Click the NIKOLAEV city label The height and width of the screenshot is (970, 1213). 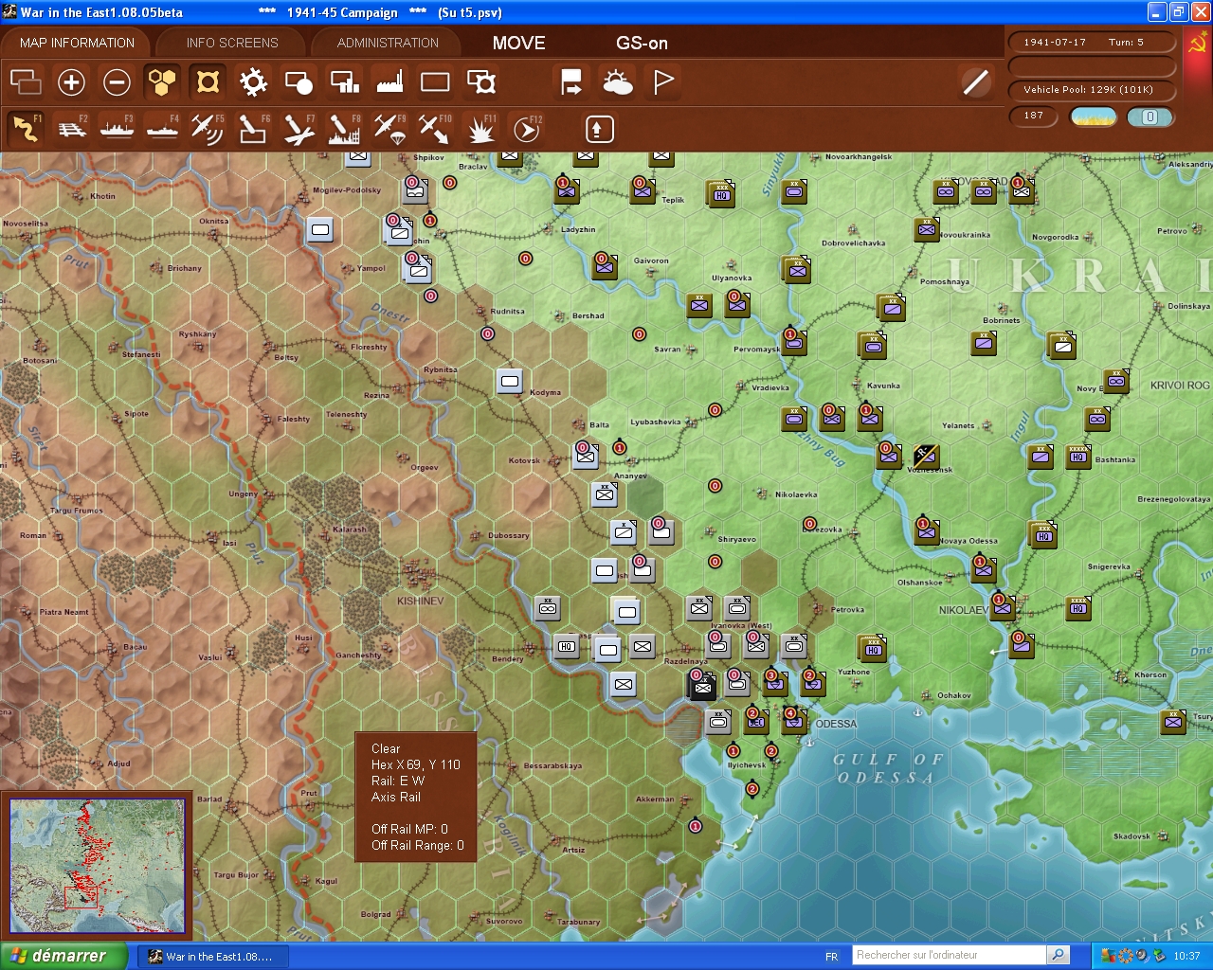pos(964,610)
